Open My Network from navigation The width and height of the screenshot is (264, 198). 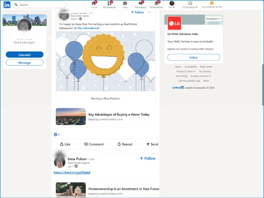109,5
